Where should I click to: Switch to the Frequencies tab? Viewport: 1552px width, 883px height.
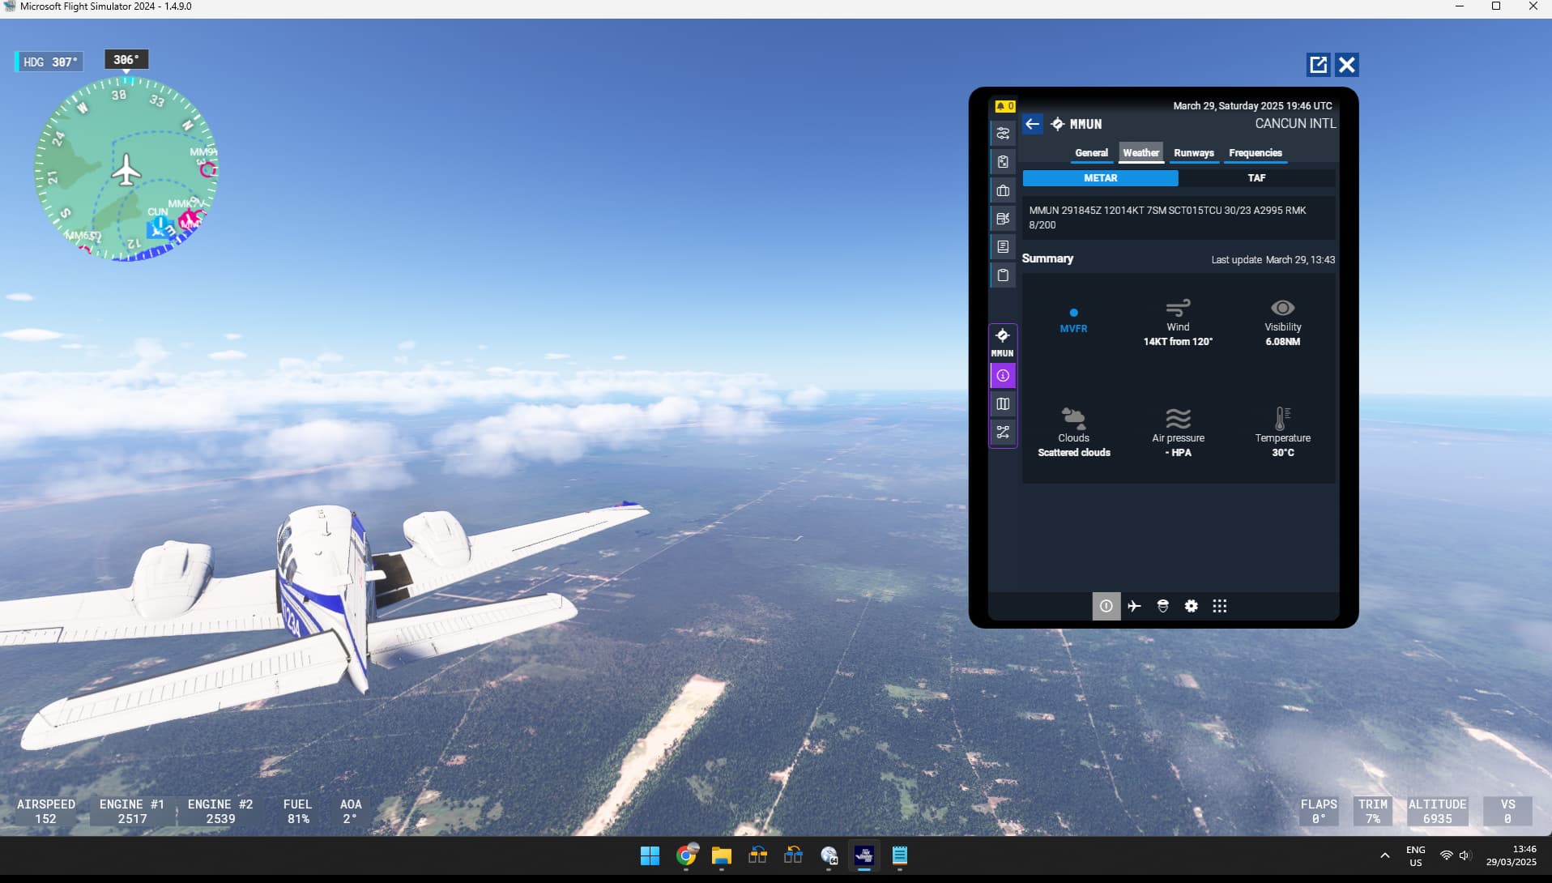[1256, 153]
